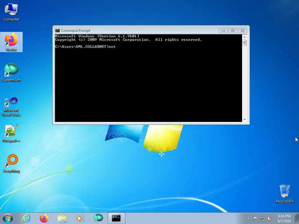Click the Copyright 2009 Microsoft Corporation line

click(x=128, y=40)
